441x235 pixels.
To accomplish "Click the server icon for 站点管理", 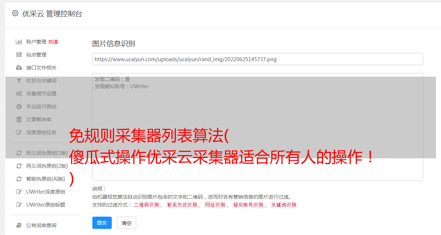I will point(19,55).
